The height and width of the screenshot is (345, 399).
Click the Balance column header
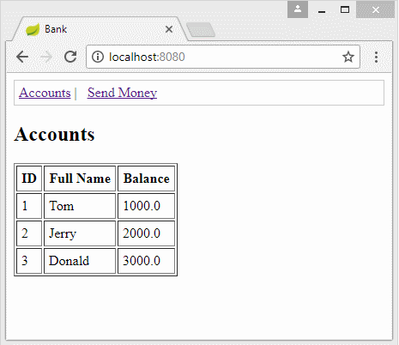pyautogui.click(x=146, y=179)
